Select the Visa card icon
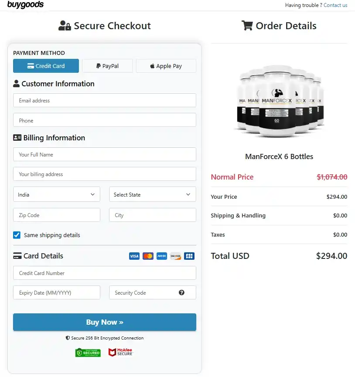The height and width of the screenshot is (377, 355). point(134,256)
